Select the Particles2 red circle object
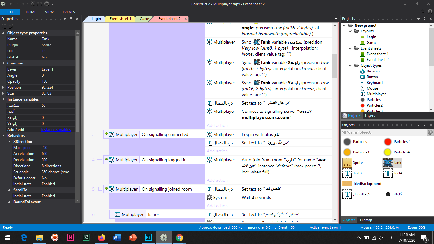 (388, 142)
